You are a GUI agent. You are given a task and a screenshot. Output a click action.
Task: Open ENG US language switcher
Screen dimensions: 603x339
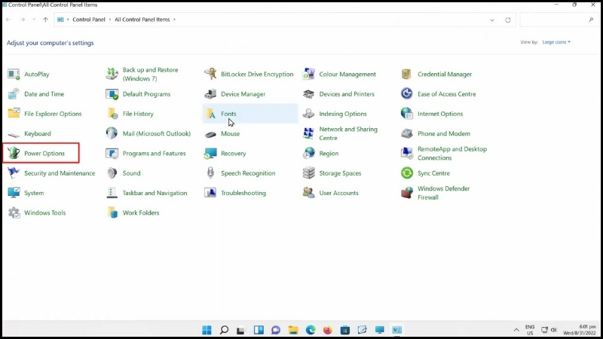(x=530, y=330)
